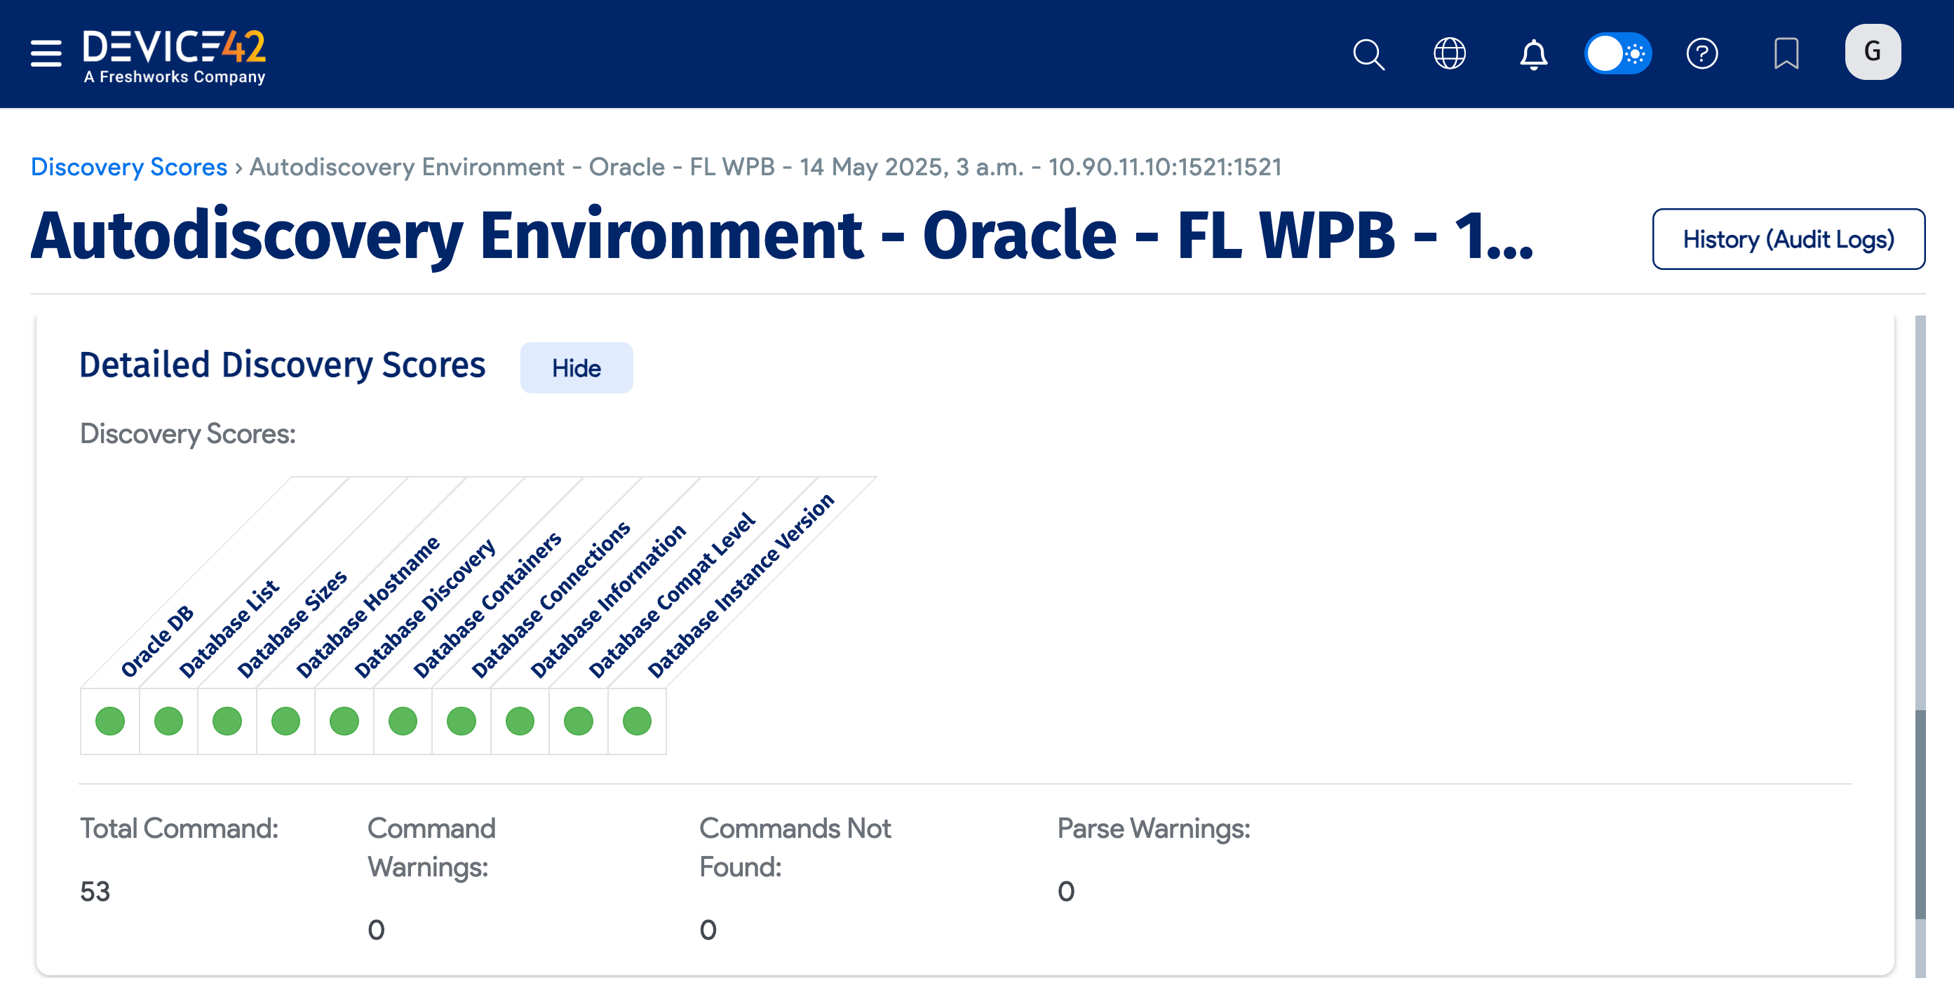Screen dimensions: 1954x997
Task: View notifications via the bell icon
Action: [x=1533, y=53]
